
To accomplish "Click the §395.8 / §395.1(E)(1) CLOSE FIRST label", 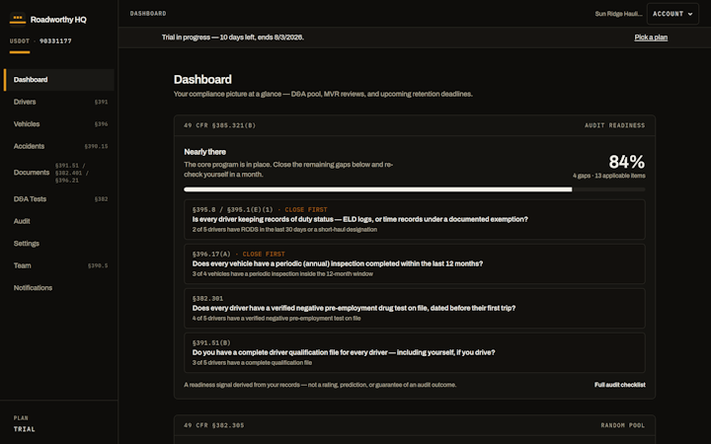I will point(260,210).
